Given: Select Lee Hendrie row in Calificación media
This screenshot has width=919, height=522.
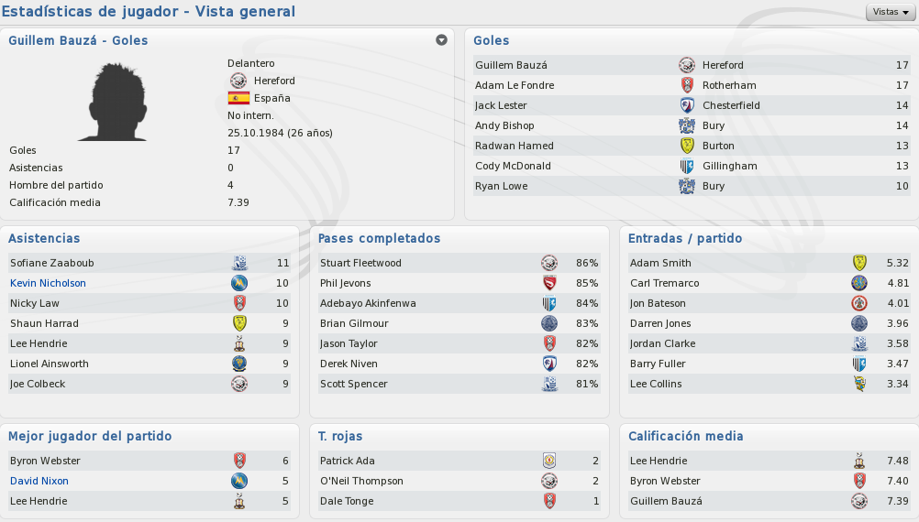Looking at the screenshot, I should point(770,461).
